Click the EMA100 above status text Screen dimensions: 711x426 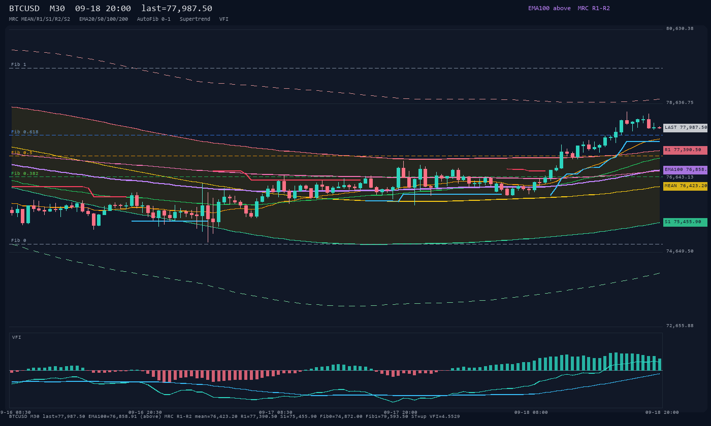[550, 8]
